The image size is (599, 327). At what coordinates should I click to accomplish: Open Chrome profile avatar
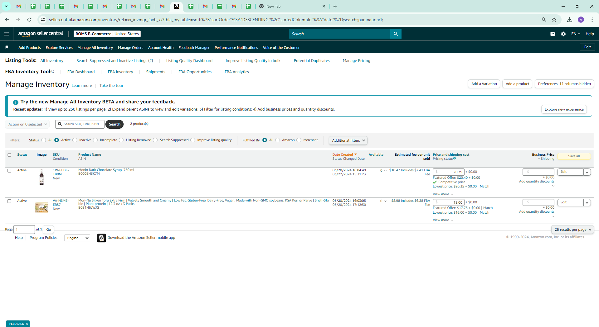581,20
